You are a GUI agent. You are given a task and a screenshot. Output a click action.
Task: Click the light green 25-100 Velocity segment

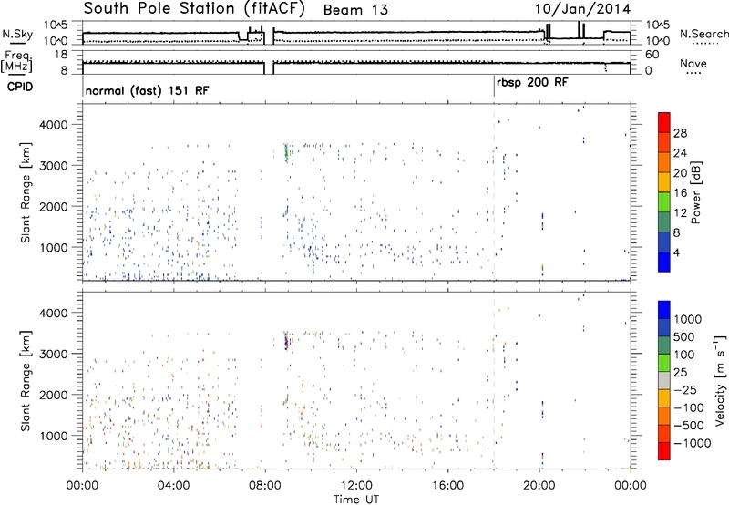(664, 363)
